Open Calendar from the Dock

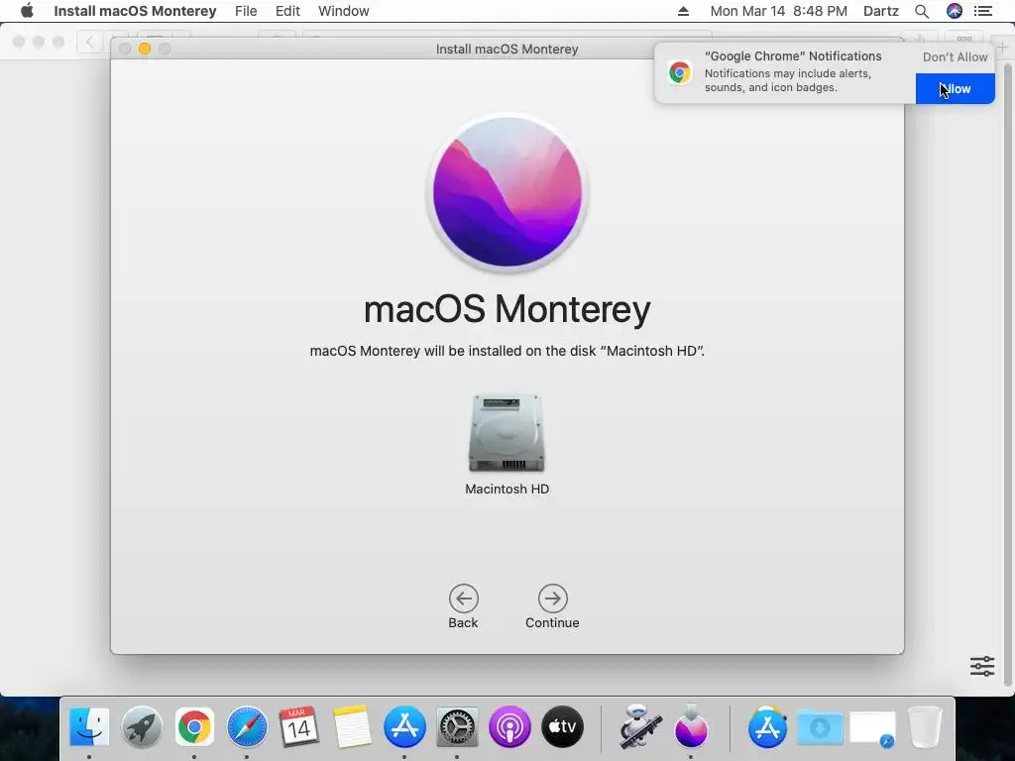click(x=299, y=726)
